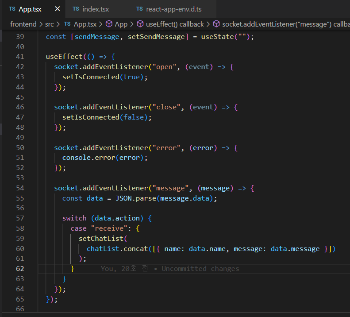
Task: Expand the useEffect() callback breadcrumb
Action: tap(175, 24)
